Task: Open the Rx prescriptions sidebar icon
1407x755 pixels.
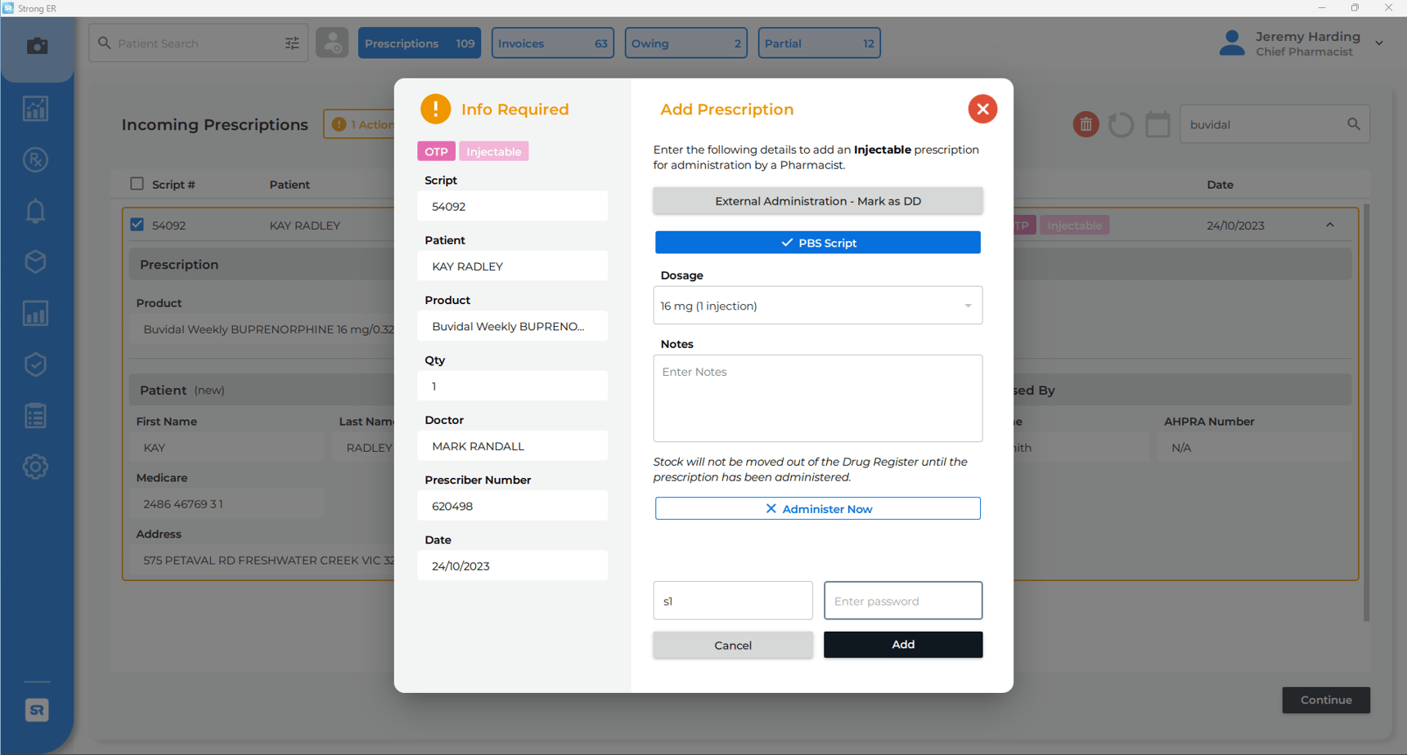Action: (x=35, y=160)
